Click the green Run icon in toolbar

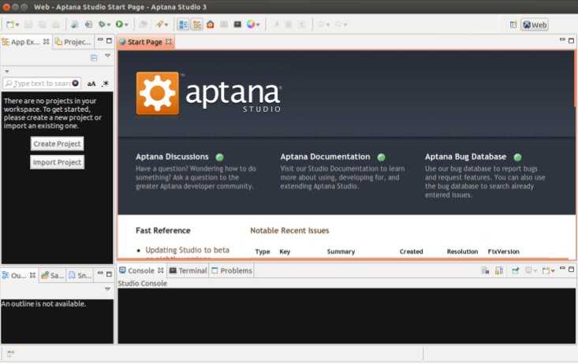(119, 24)
